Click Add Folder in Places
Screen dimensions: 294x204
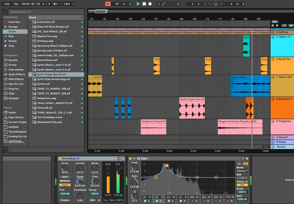click(16, 141)
